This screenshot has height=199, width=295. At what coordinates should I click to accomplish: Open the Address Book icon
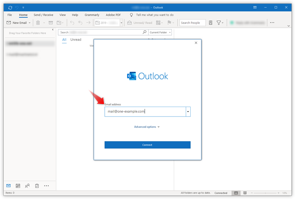211,23
